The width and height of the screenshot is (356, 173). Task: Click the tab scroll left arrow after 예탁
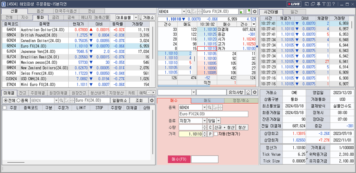pyautogui.click(x=149, y=92)
